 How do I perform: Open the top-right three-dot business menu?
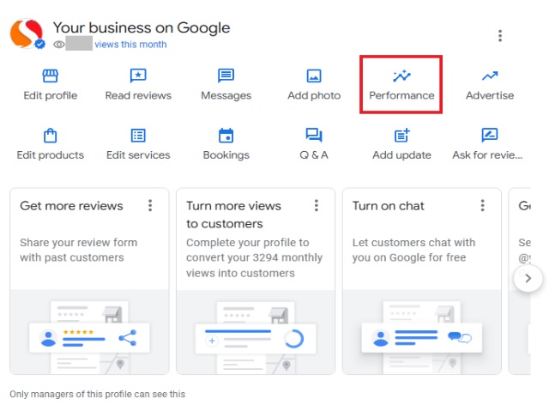[x=500, y=36]
